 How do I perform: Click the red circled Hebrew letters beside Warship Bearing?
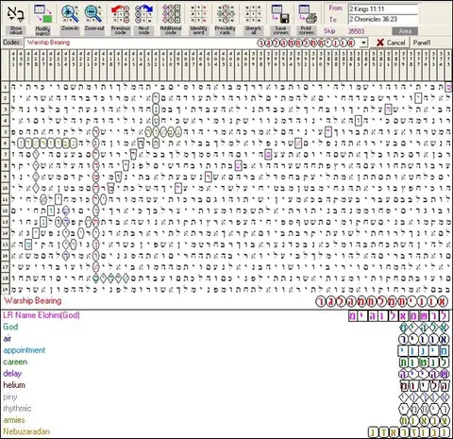(382, 302)
